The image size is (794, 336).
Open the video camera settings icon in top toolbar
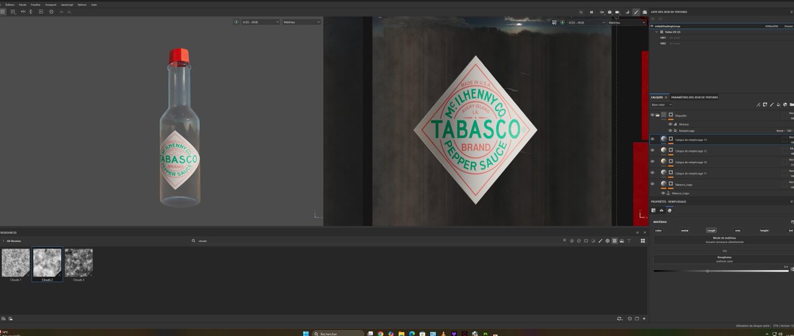tap(617, 12)
